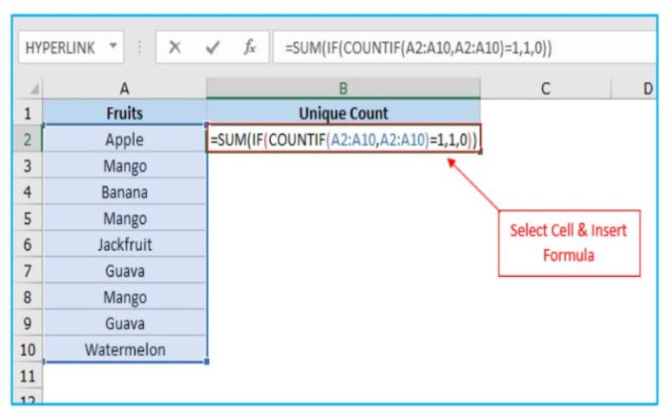Screen dimensions: 669x418
Task: Select row 4 header
Action: click(28, 192)
